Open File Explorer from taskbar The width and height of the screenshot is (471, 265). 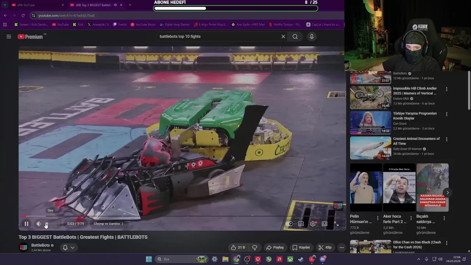coord(226,259)
